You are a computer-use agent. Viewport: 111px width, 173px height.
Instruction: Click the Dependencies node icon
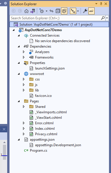tap(26, 46)
